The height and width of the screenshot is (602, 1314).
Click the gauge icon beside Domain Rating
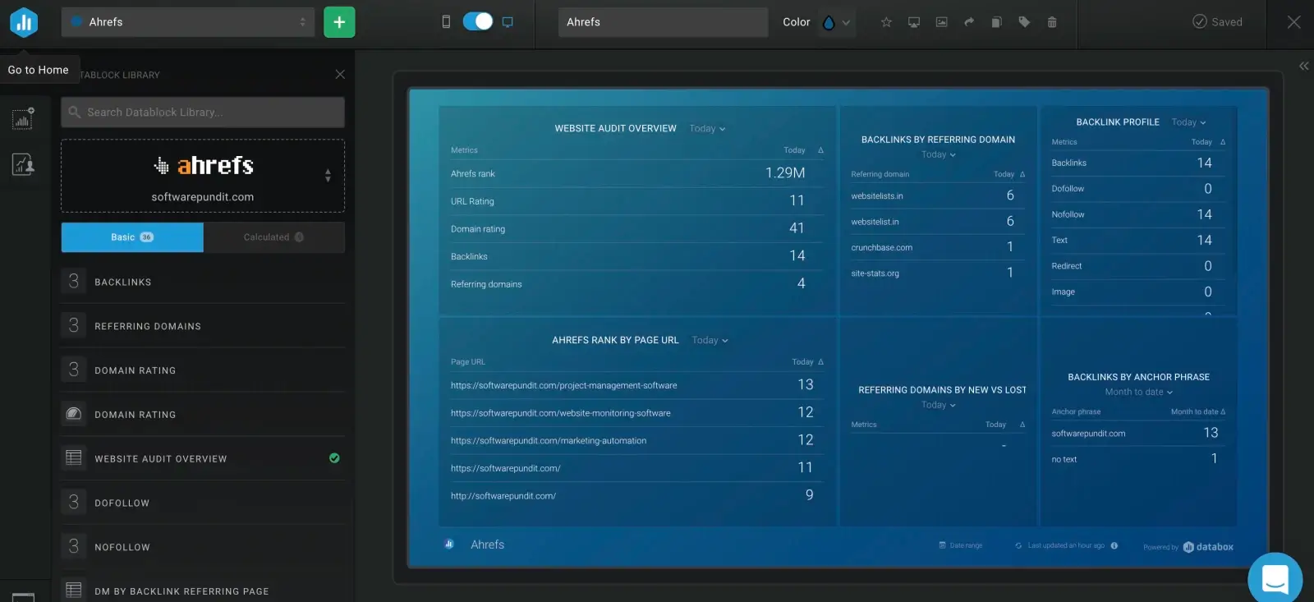pyautogui.click(x=74, y=414)
